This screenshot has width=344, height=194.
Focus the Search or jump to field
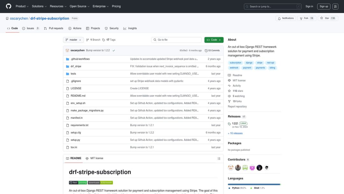[x=272, y=6]
